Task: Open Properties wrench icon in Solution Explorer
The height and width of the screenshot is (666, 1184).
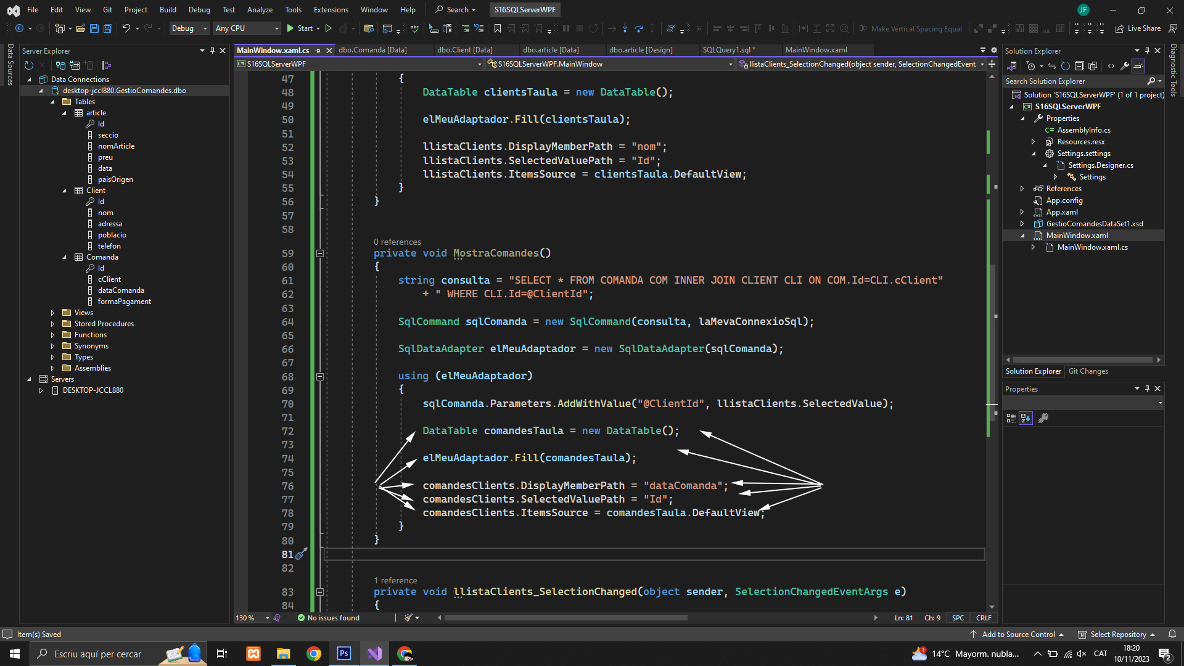Action: [1125, 66]
